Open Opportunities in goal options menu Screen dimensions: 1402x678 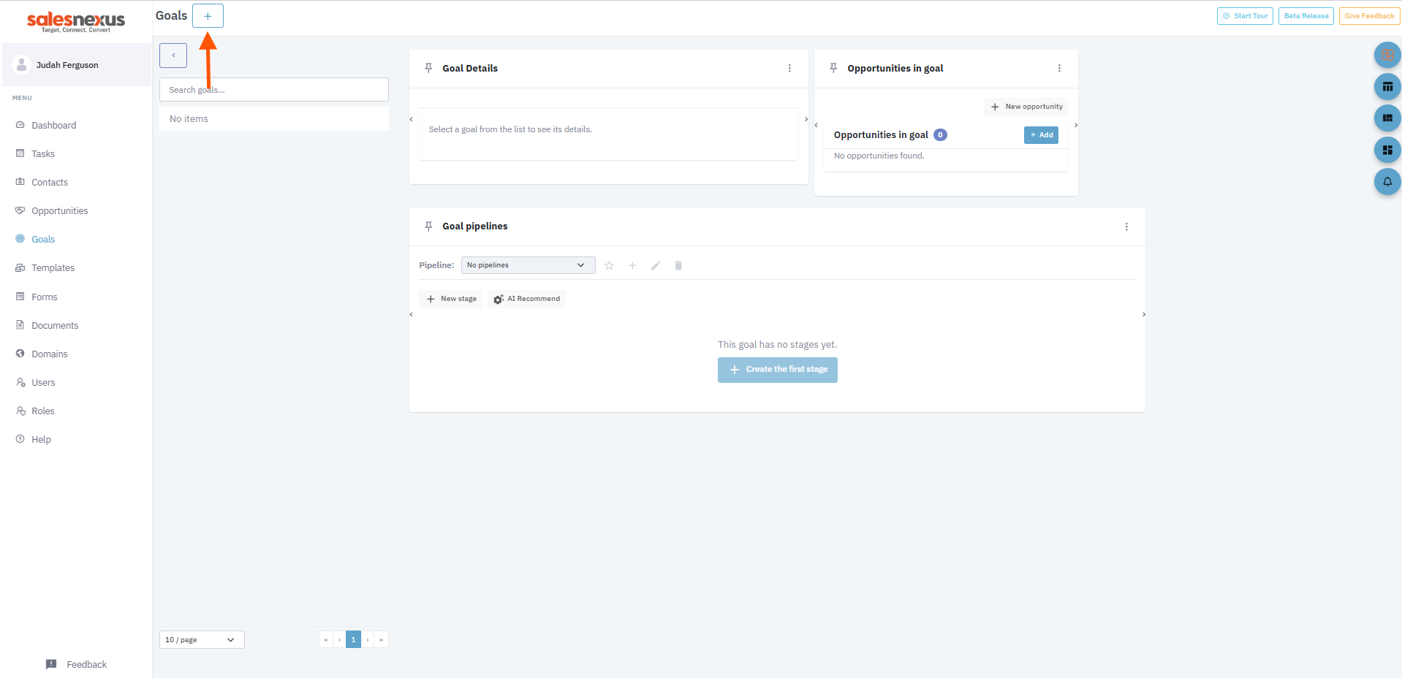coord(1059,68)
